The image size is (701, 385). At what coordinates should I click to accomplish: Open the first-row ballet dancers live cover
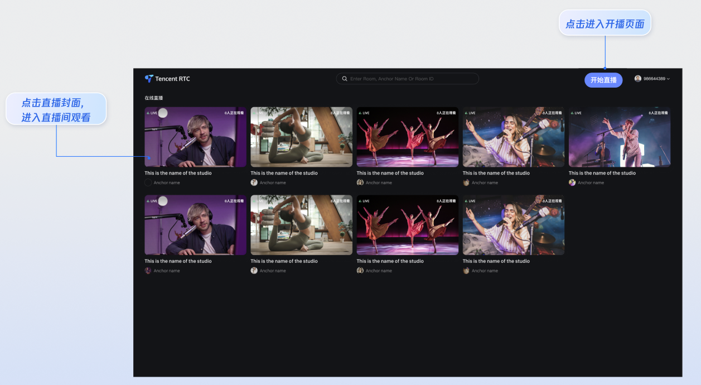pos(407,137)
